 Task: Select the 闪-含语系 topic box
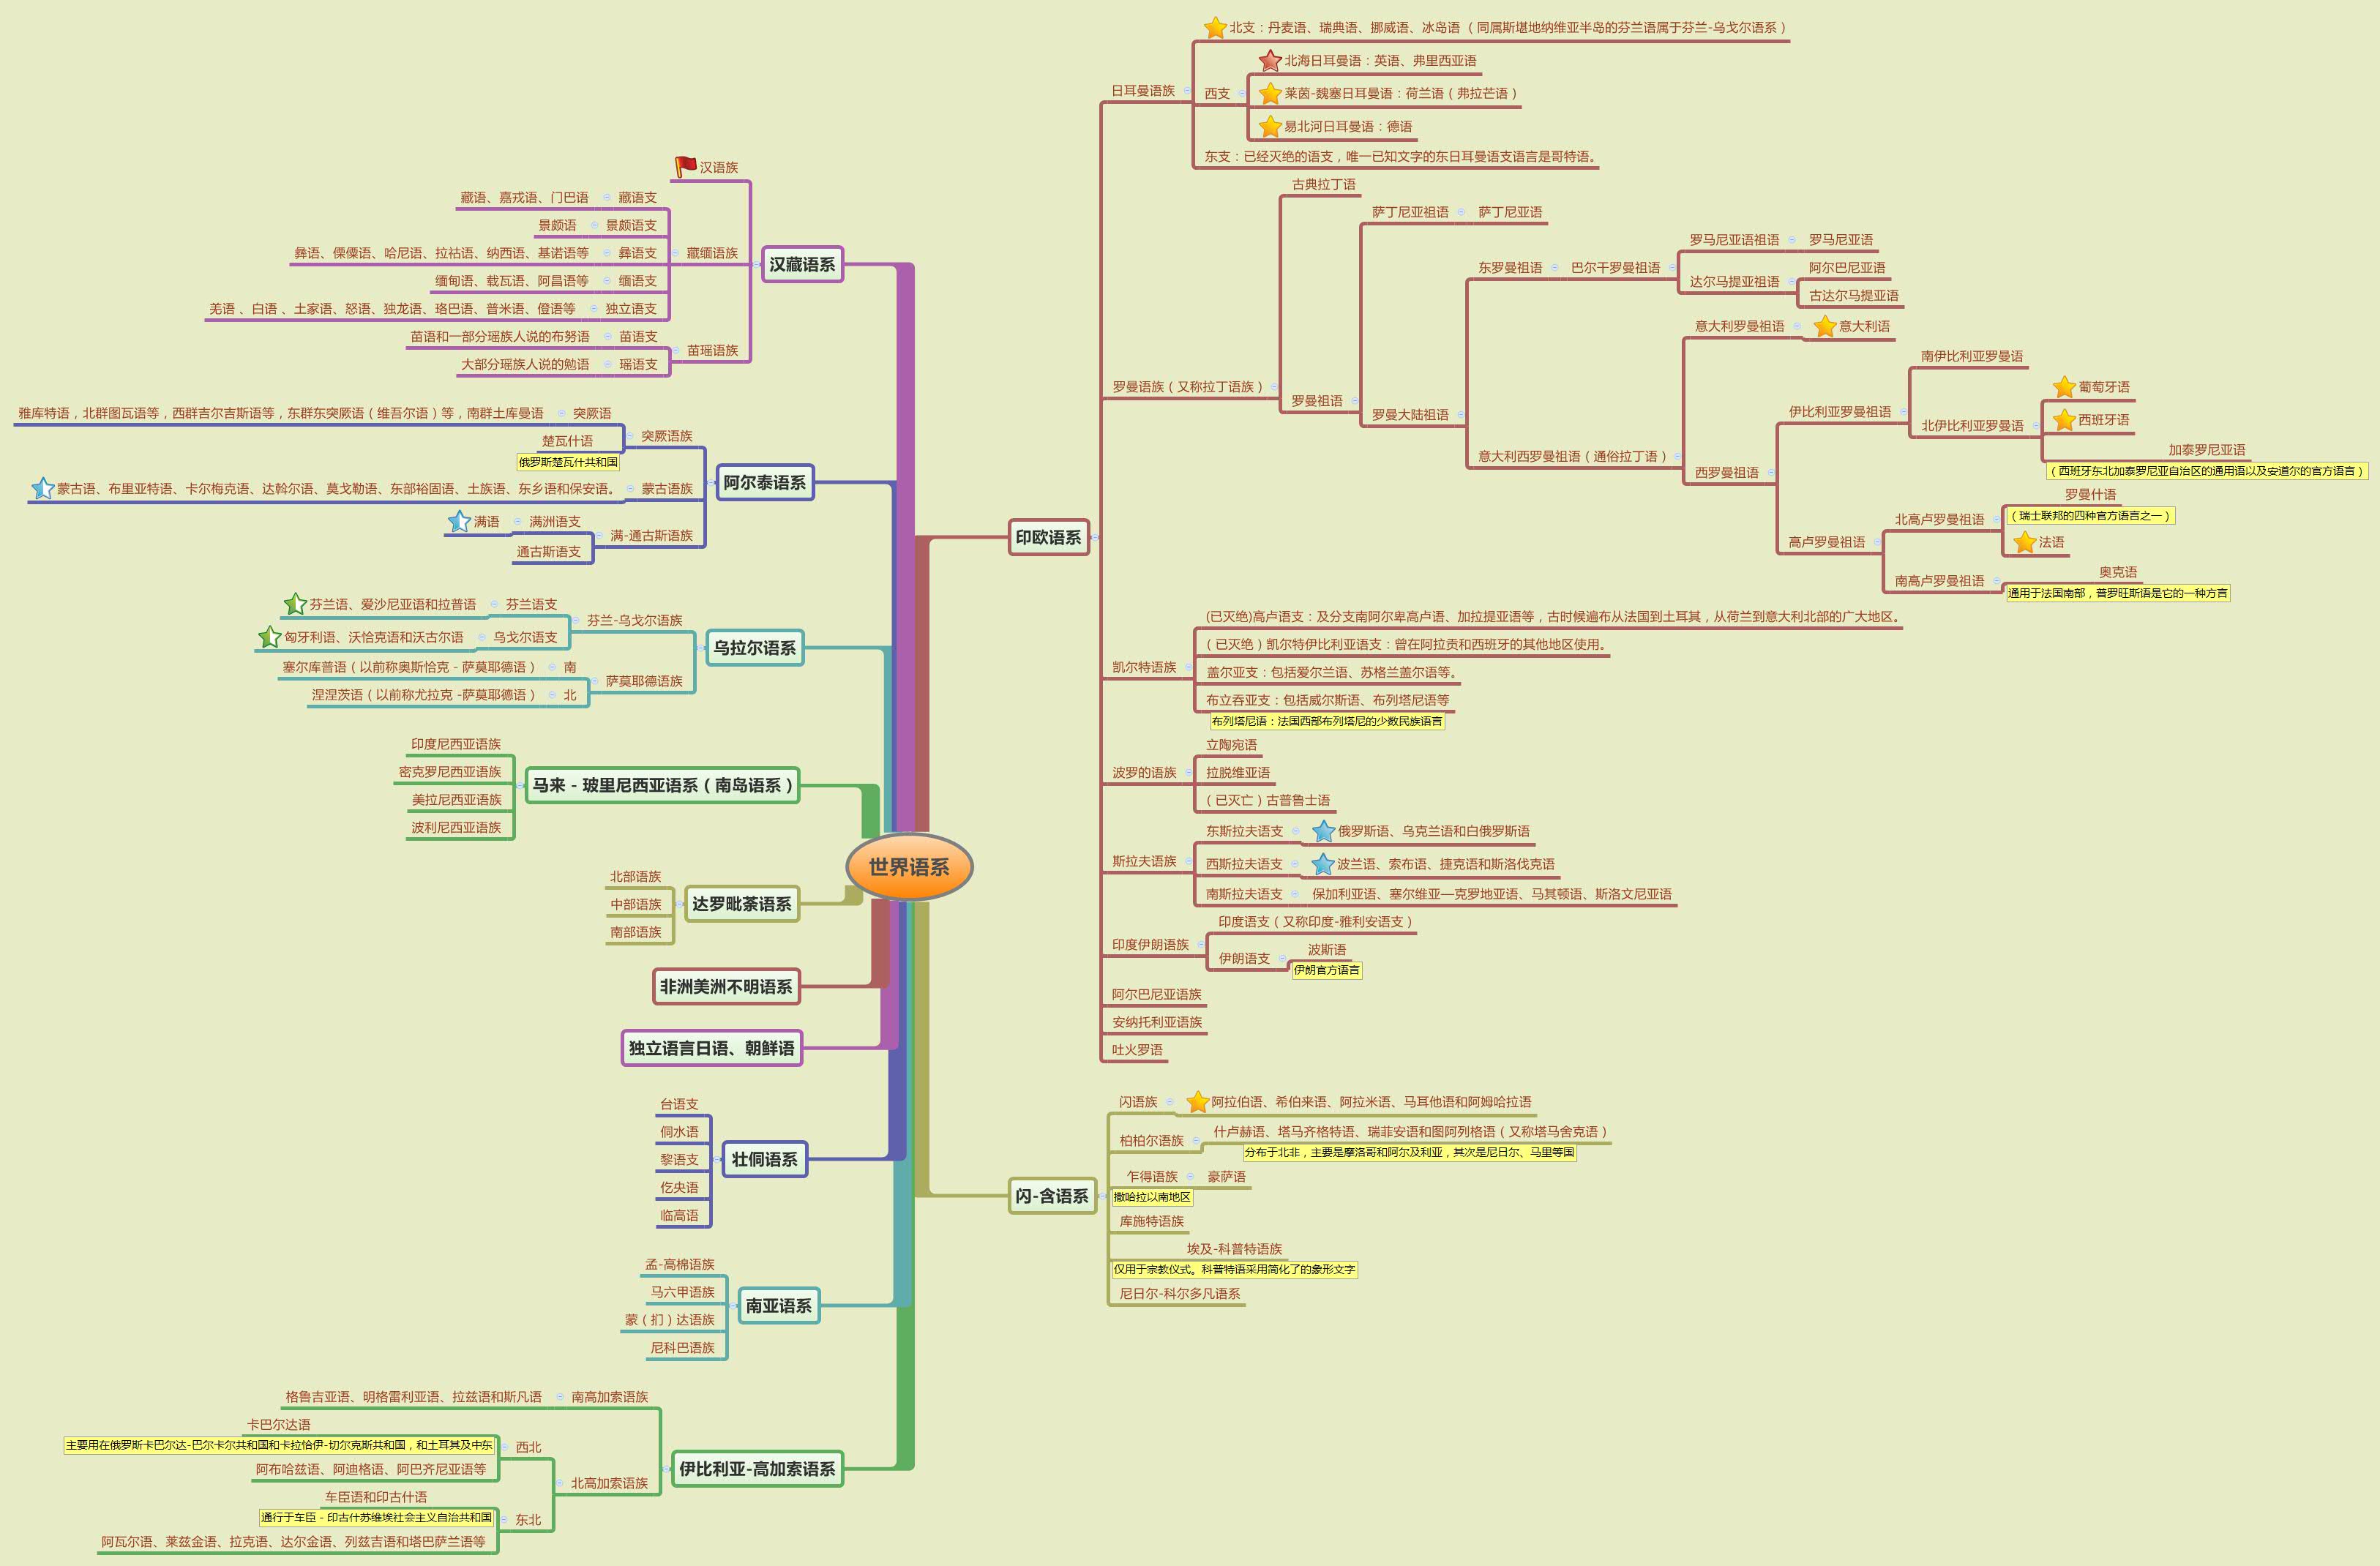coord(1052,1196)
